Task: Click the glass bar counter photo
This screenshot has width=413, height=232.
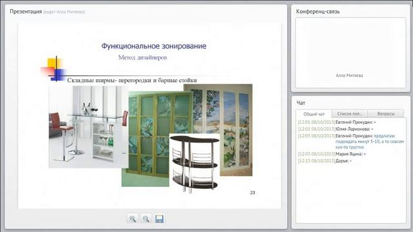Action: point(88,127)
